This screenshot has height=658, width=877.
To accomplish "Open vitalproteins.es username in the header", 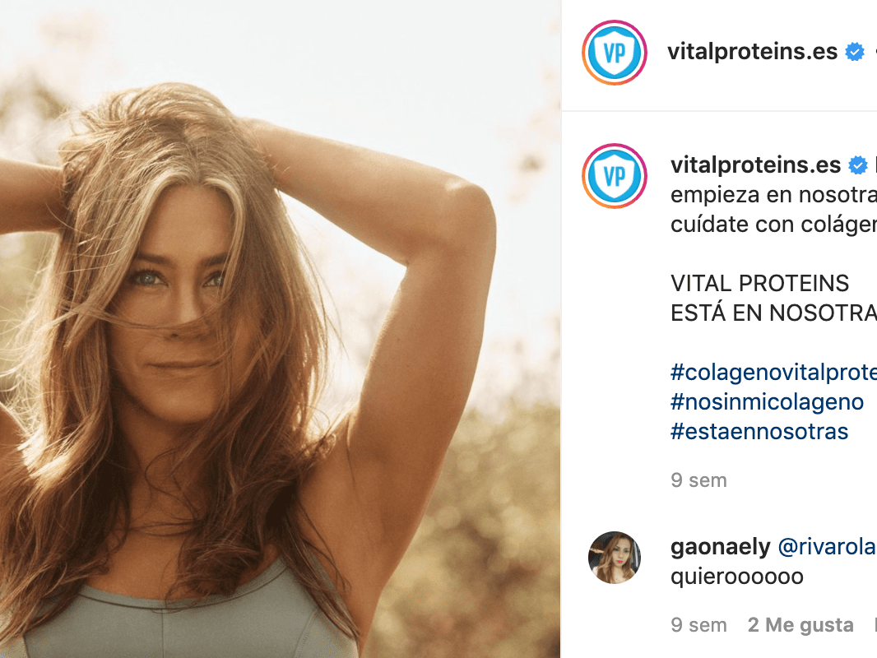I will pyautogui.click(x=752, y=52).
